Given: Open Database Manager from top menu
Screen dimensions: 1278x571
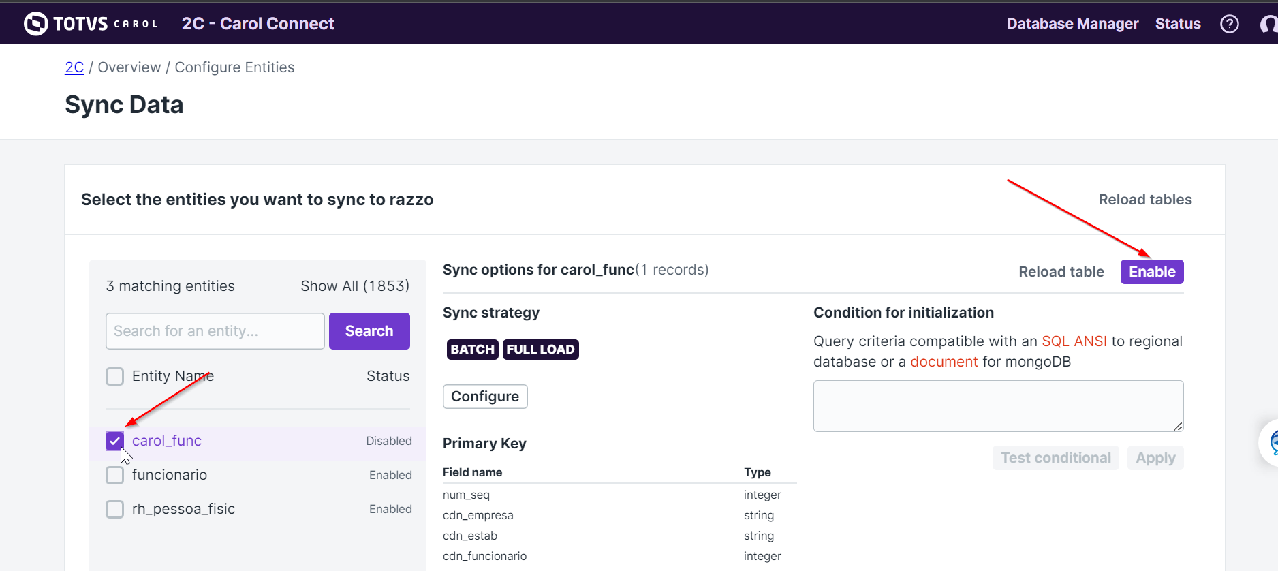Looking at the screenshot, I should point(1072,24).
